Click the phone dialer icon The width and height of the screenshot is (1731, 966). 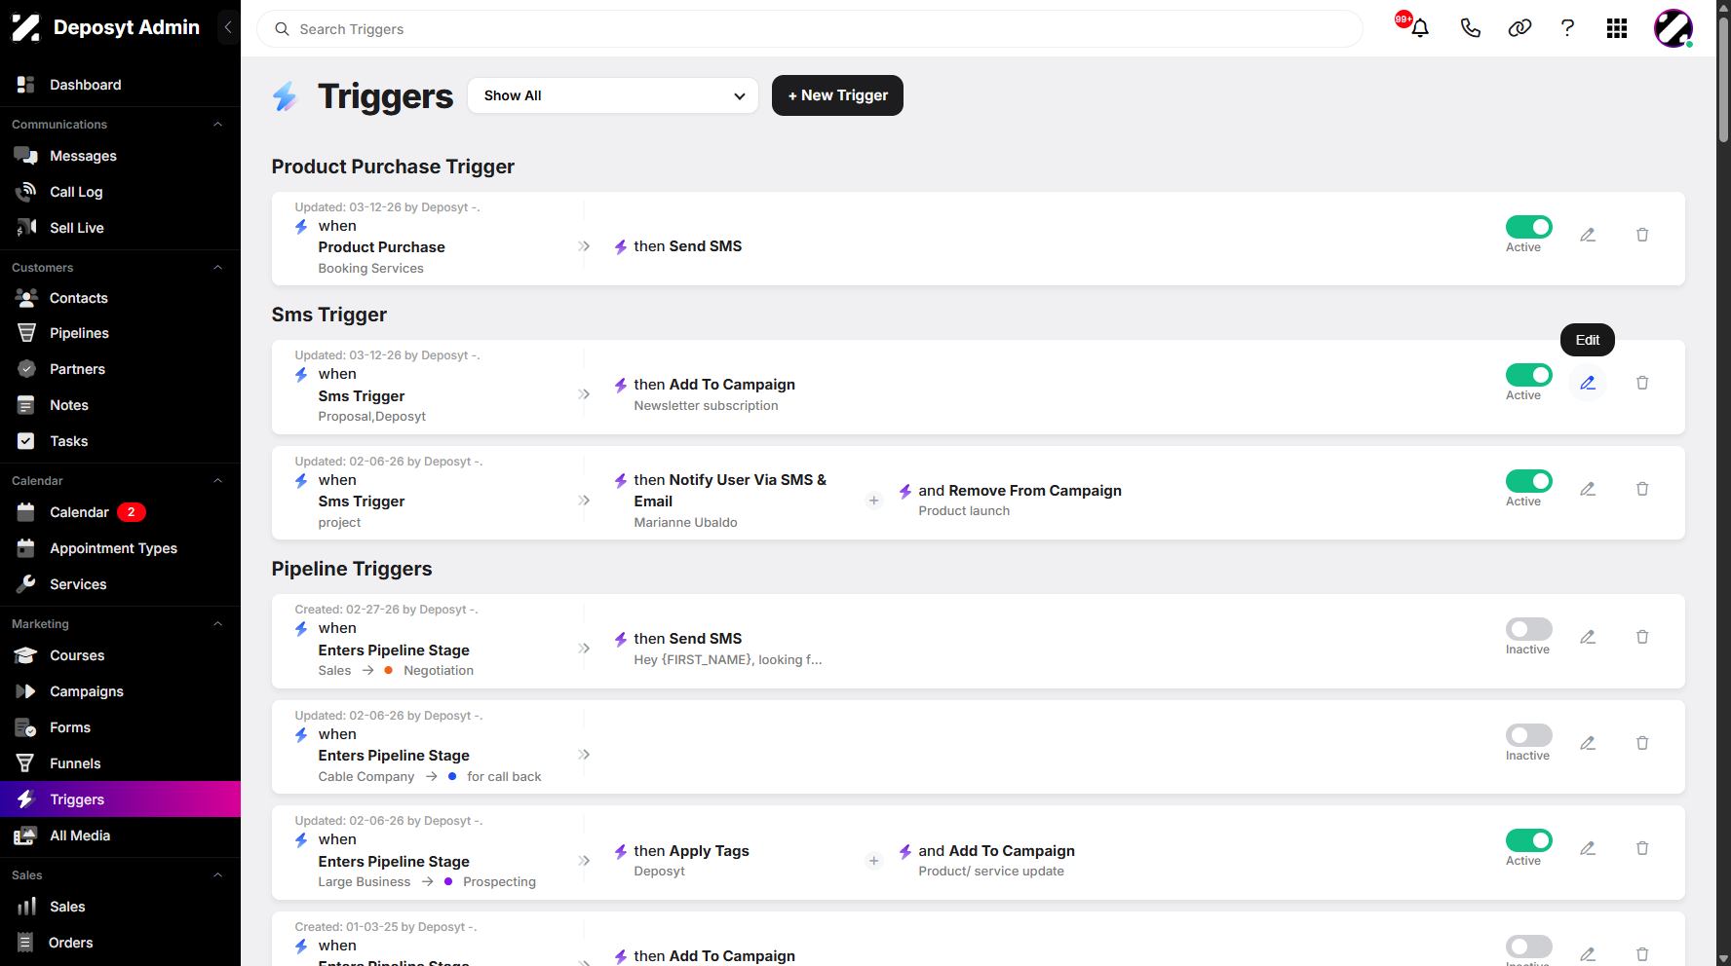[x=1470, y=28]
